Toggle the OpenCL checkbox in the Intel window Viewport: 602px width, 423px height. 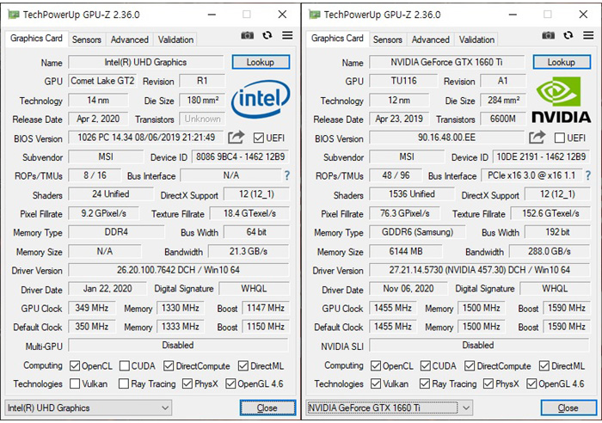coord(75,365)
